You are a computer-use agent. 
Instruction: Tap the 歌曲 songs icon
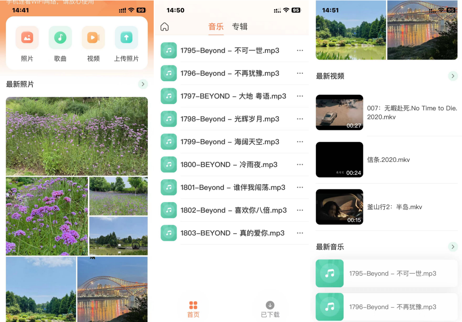coord(60,38)
